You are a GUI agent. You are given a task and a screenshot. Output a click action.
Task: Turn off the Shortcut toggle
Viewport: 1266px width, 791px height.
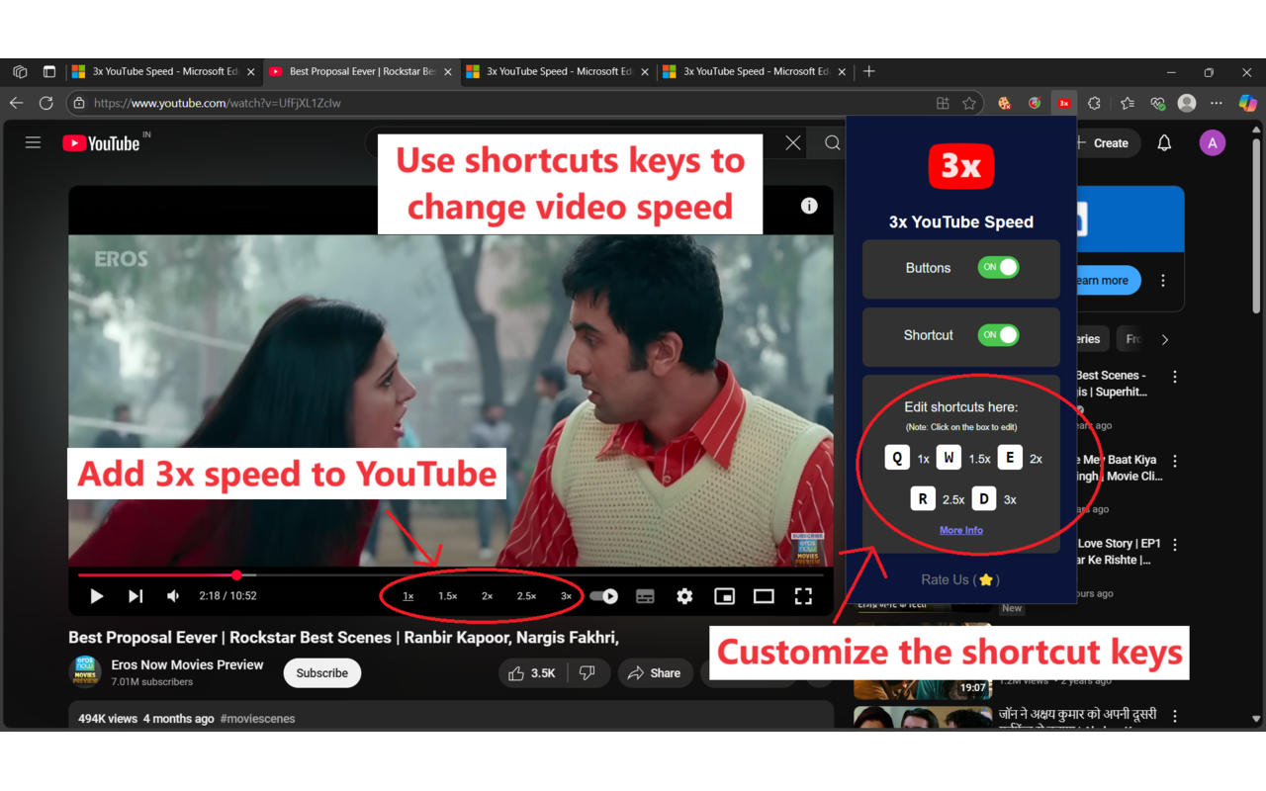click(998, 335)
